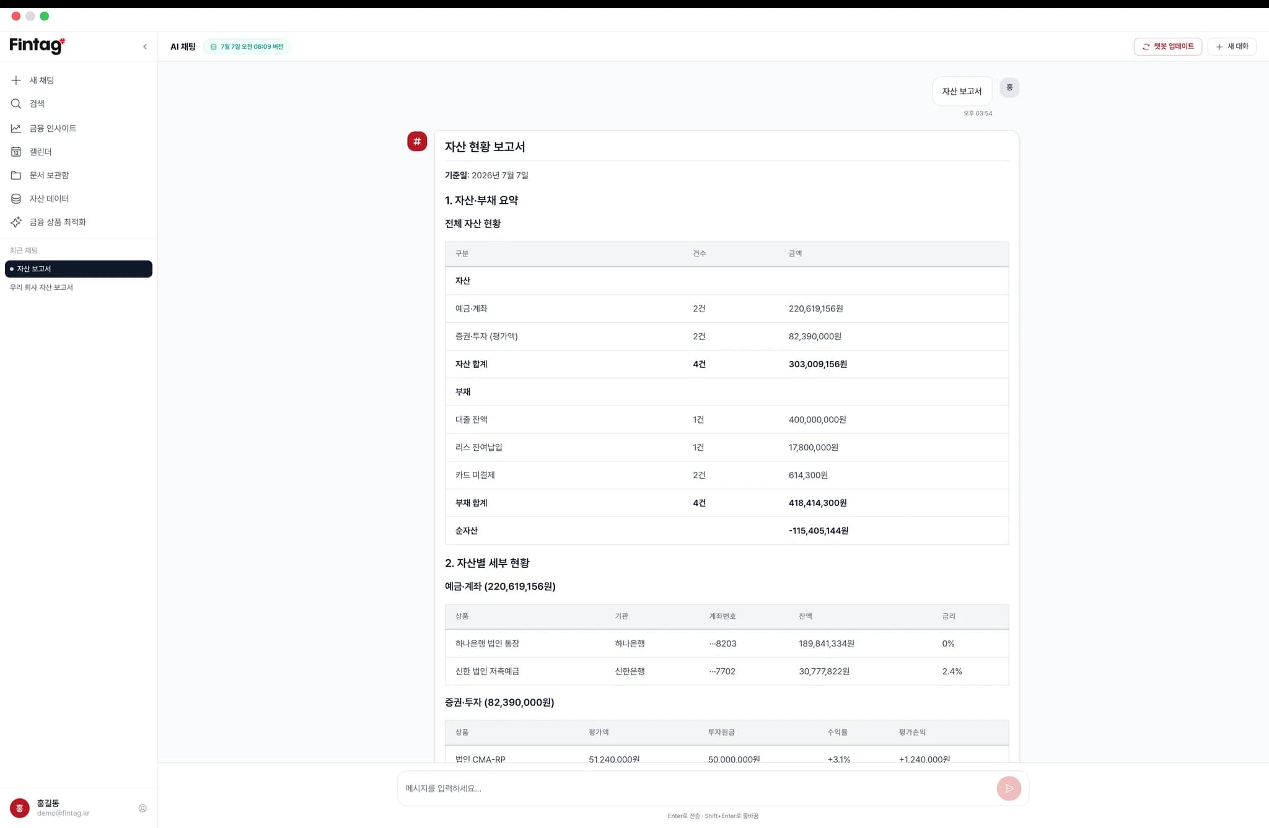Viewport: 1269px width, 828px height.
Task: Click the 189,841,334원 balance
Action: [x=827, y=643]
